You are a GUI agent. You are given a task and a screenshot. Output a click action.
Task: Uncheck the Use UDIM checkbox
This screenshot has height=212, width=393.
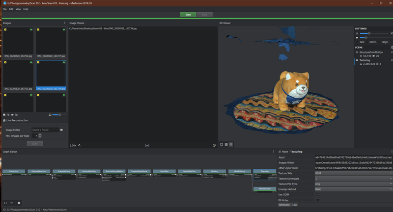(318, 195)
